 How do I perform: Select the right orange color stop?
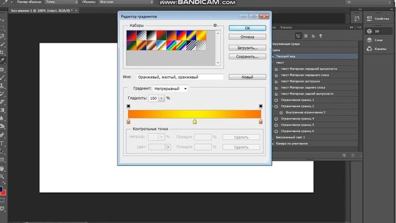coord(260,121)
